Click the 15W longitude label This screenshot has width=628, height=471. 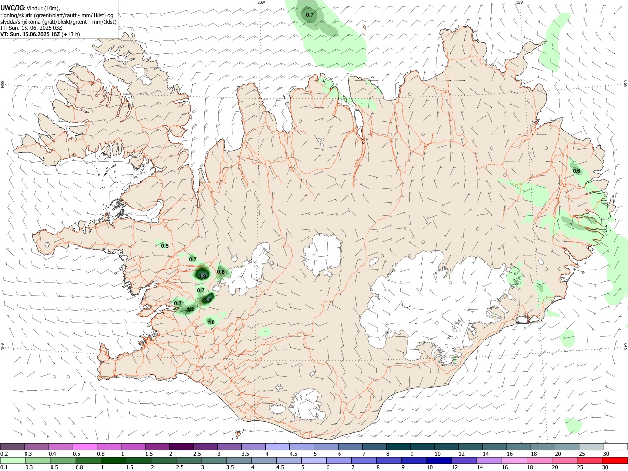(520, 2)
